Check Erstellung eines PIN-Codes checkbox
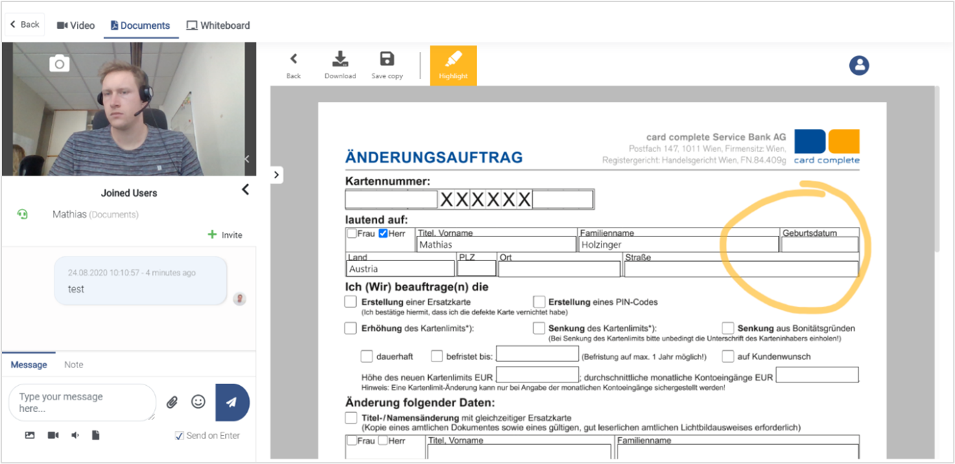 539,302
